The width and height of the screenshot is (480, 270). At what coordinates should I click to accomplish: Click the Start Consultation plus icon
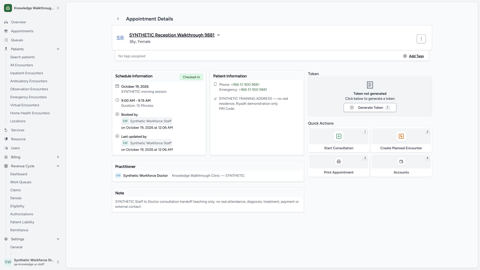[x=338, y=136]
